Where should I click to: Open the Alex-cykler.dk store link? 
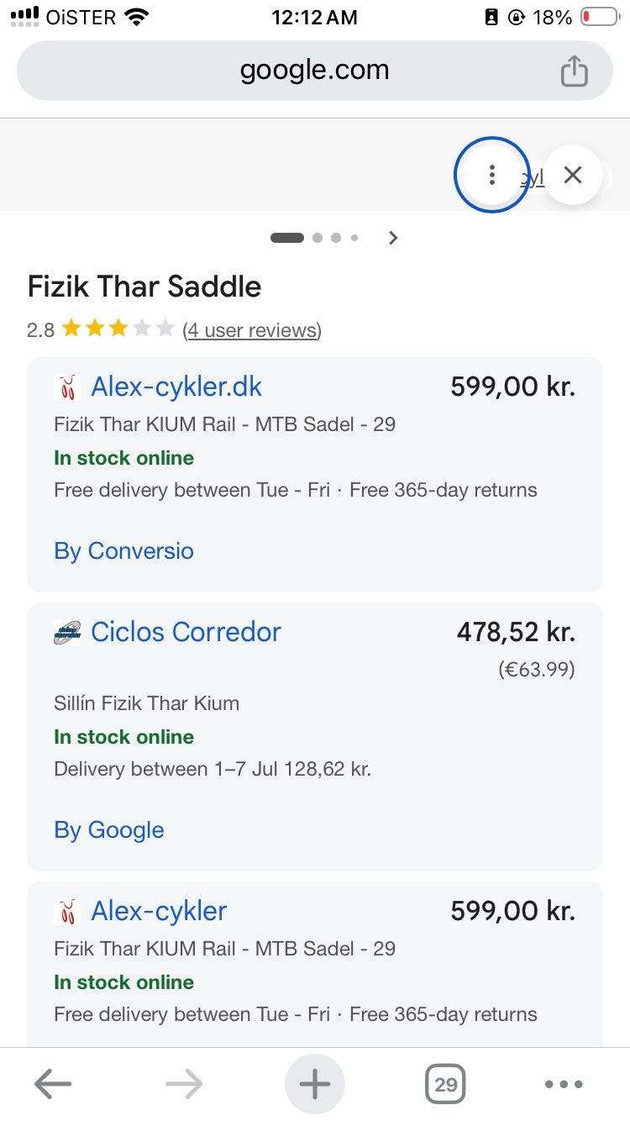coord(176,387)
